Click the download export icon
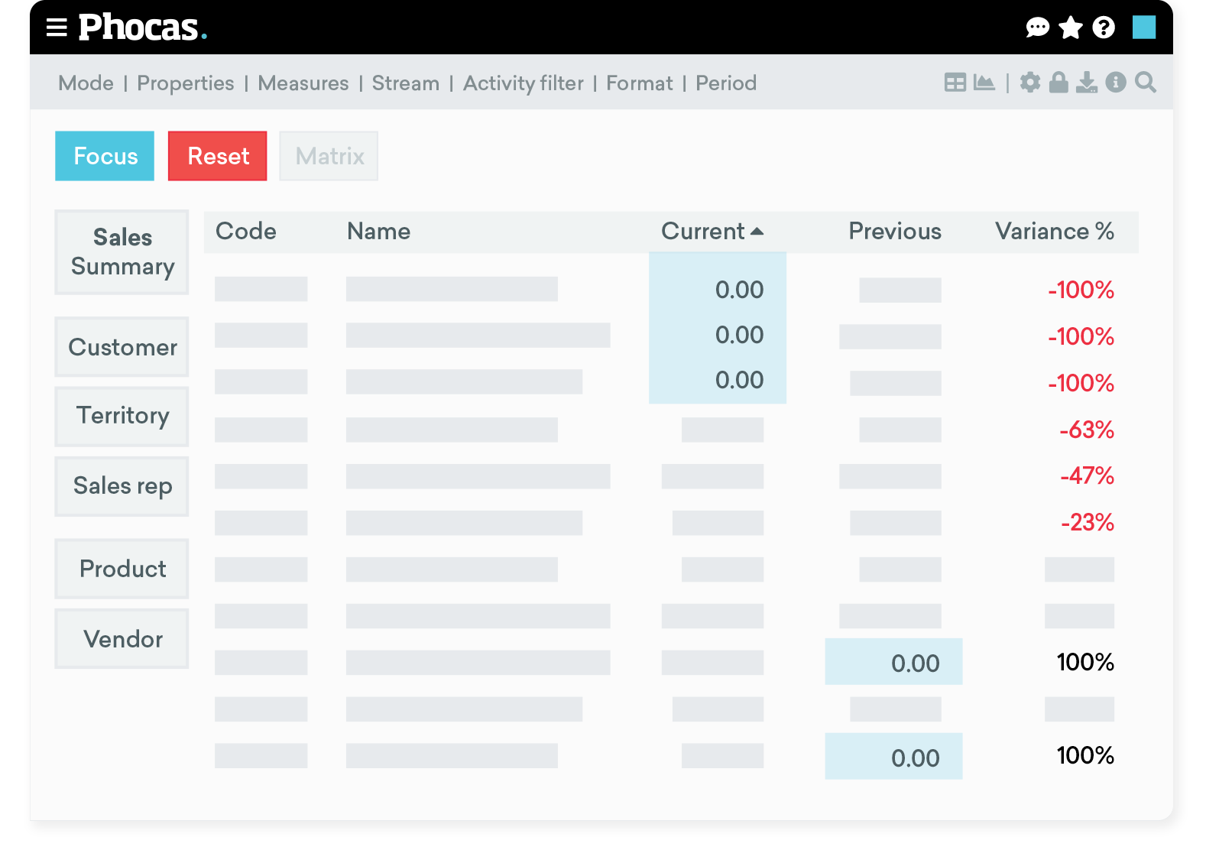Image resolution: width=1206 pixels, height=863 pixels. [x=1086, y=83]
